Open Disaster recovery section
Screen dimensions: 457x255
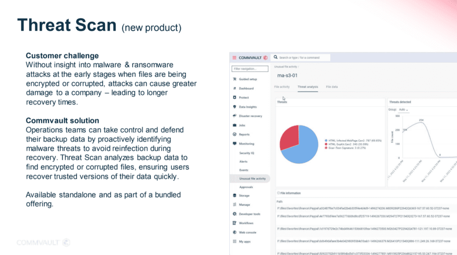click(250, 116)
